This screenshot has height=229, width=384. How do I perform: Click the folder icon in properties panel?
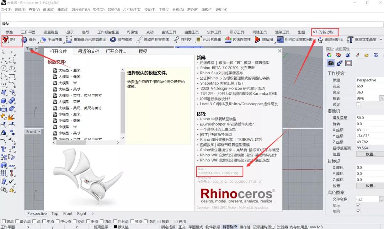point(366,55)
